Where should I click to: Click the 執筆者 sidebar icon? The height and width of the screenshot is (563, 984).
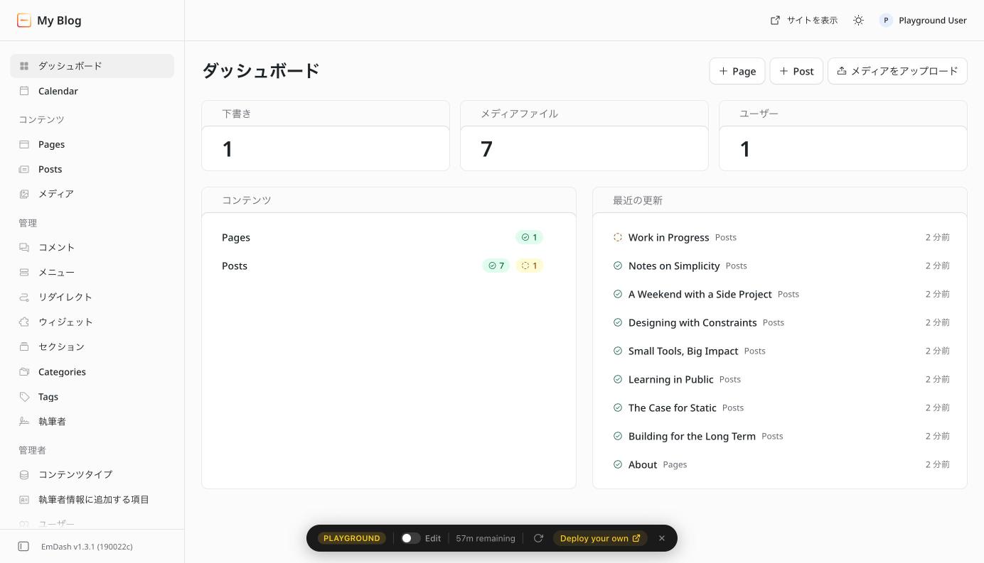tap(24, 422)
